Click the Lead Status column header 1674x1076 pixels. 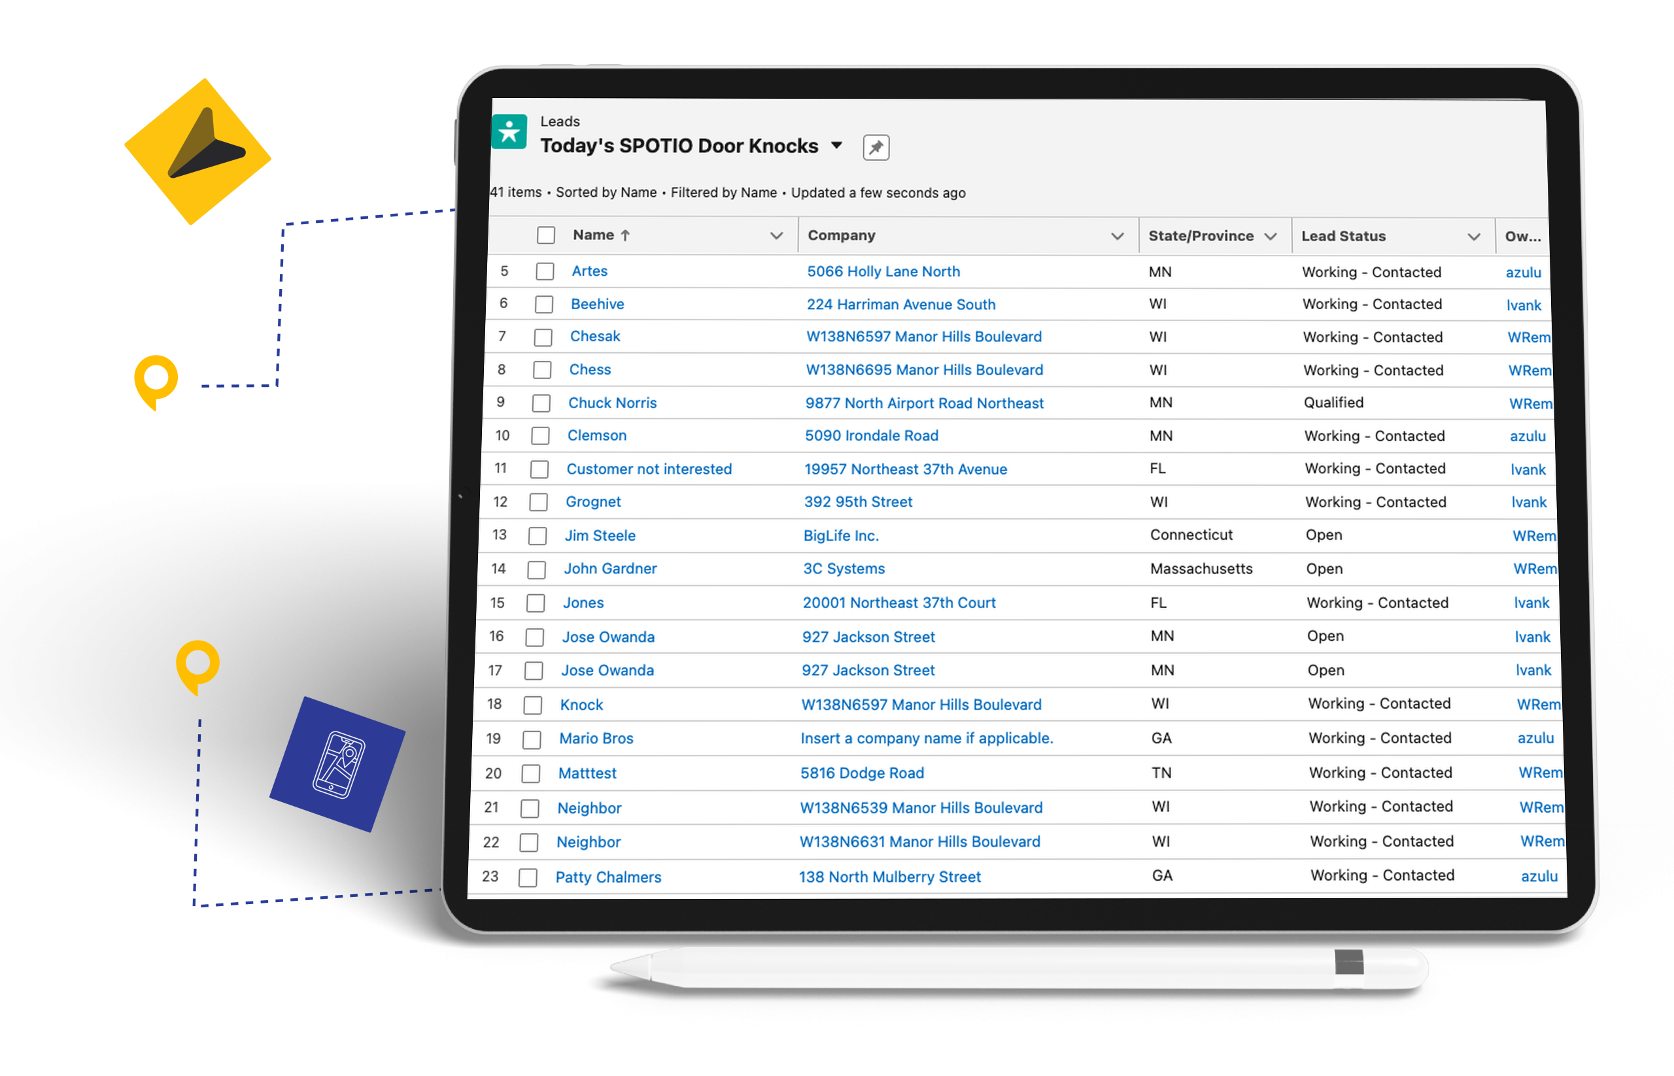pos(1342,237)
